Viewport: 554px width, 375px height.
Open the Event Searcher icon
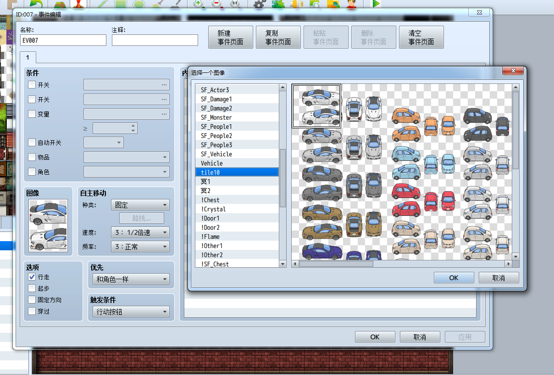[x=315, y=4]
